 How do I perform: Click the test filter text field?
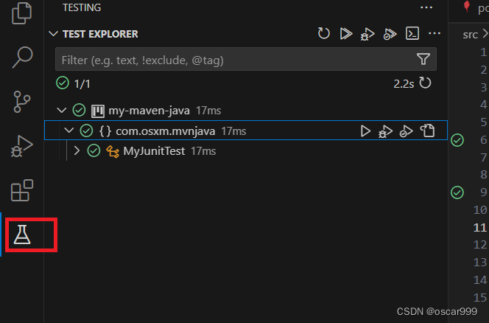237,59
